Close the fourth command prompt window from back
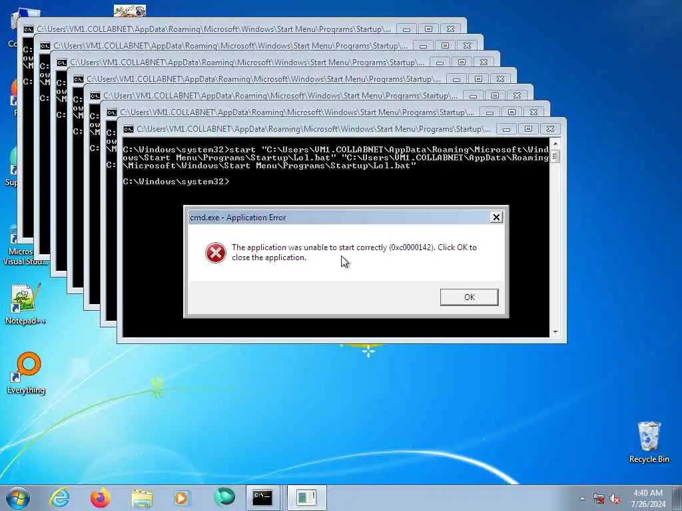Viewport: 682px width, 511px height. click(x=501, y=79)
